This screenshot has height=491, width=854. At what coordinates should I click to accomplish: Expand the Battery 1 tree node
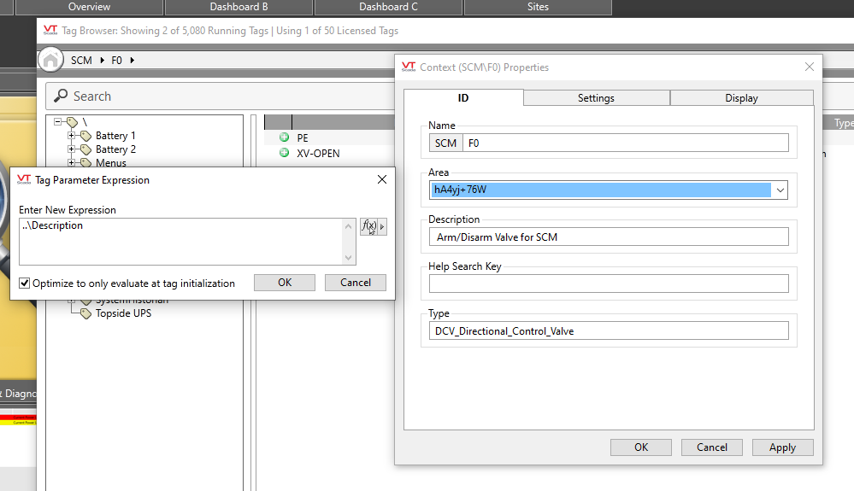[72, 136]
